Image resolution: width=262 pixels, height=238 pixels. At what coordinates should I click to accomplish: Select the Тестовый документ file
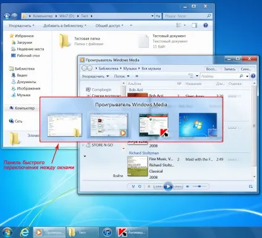[x=163, y=41]
